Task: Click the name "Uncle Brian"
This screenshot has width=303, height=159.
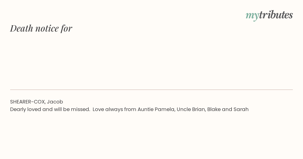Action: pos(191,109)
